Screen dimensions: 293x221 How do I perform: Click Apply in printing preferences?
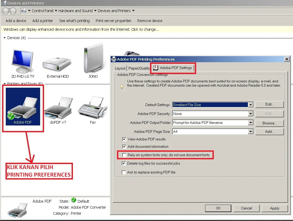coord(275,208)
